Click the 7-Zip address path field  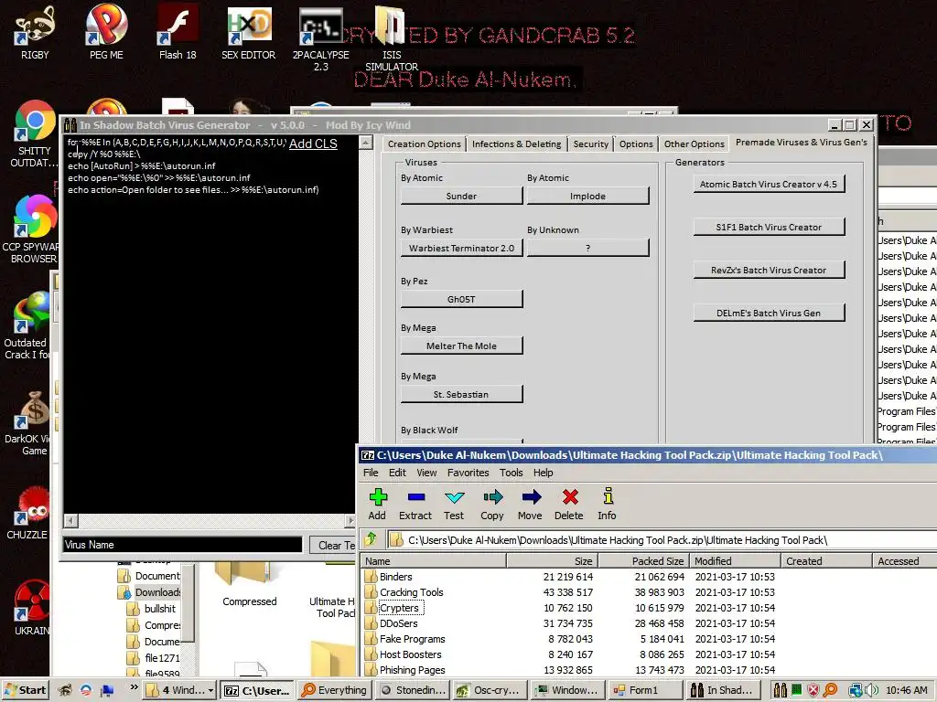click(662, 539)
